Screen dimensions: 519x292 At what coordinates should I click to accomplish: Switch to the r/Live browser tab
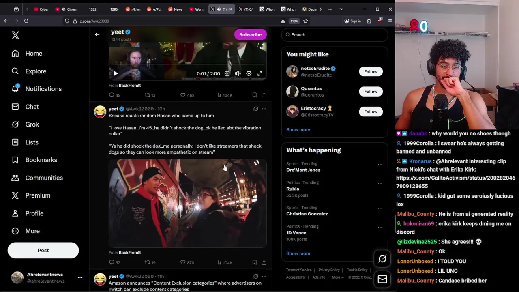coord(133,9)
